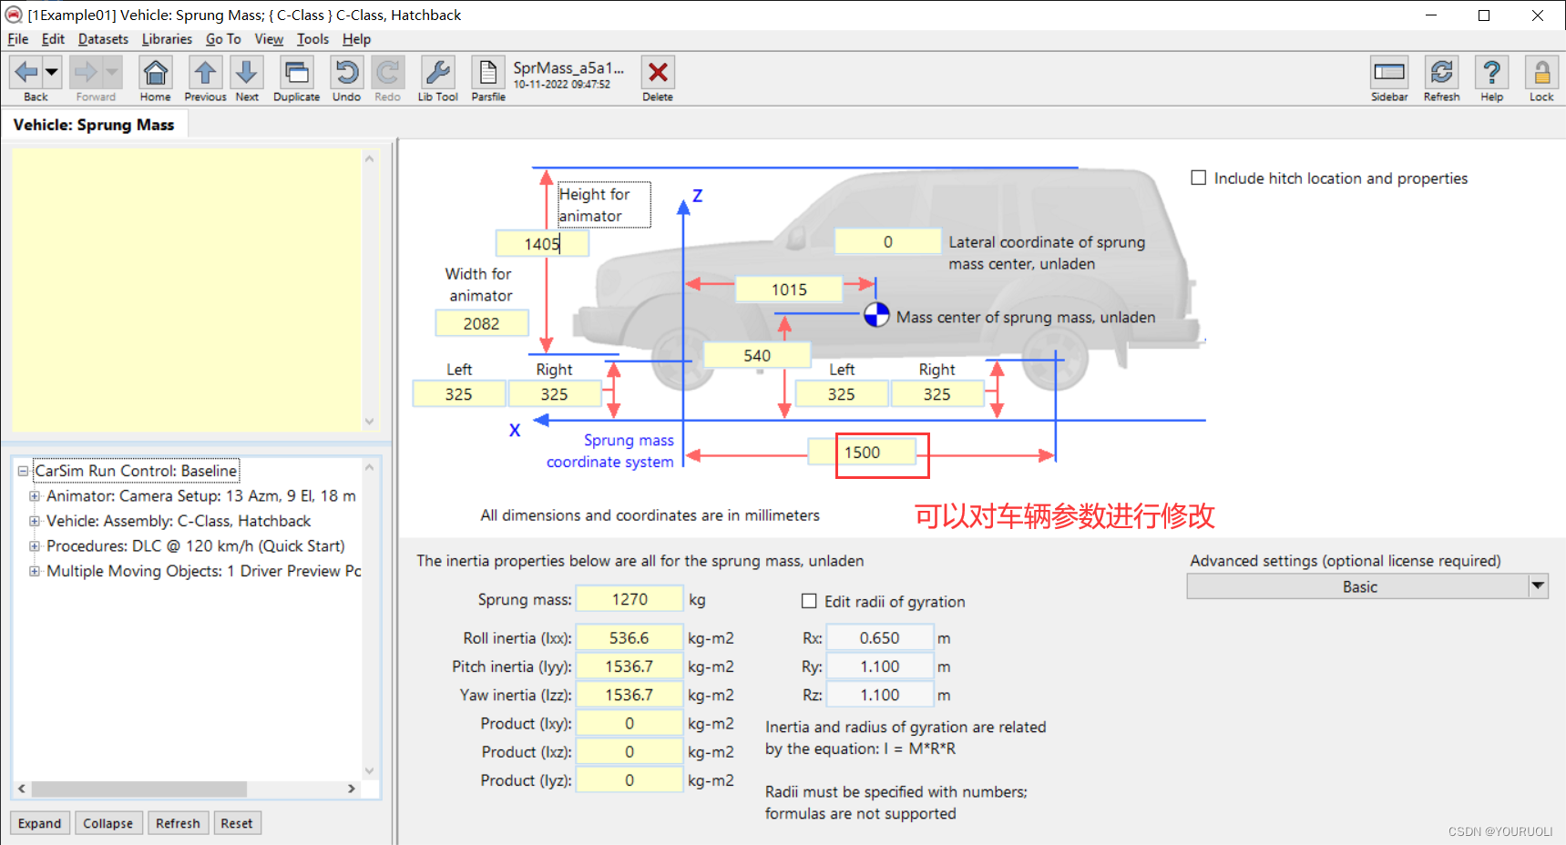
Task: Click the Reset button
Action: point(237,822)
